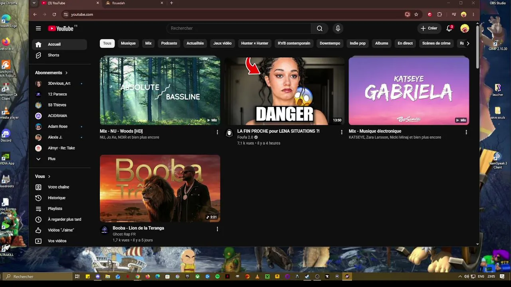Open Historique in the sidebar
This screenshot has width=511, height=287.
(x=59, y=198)
